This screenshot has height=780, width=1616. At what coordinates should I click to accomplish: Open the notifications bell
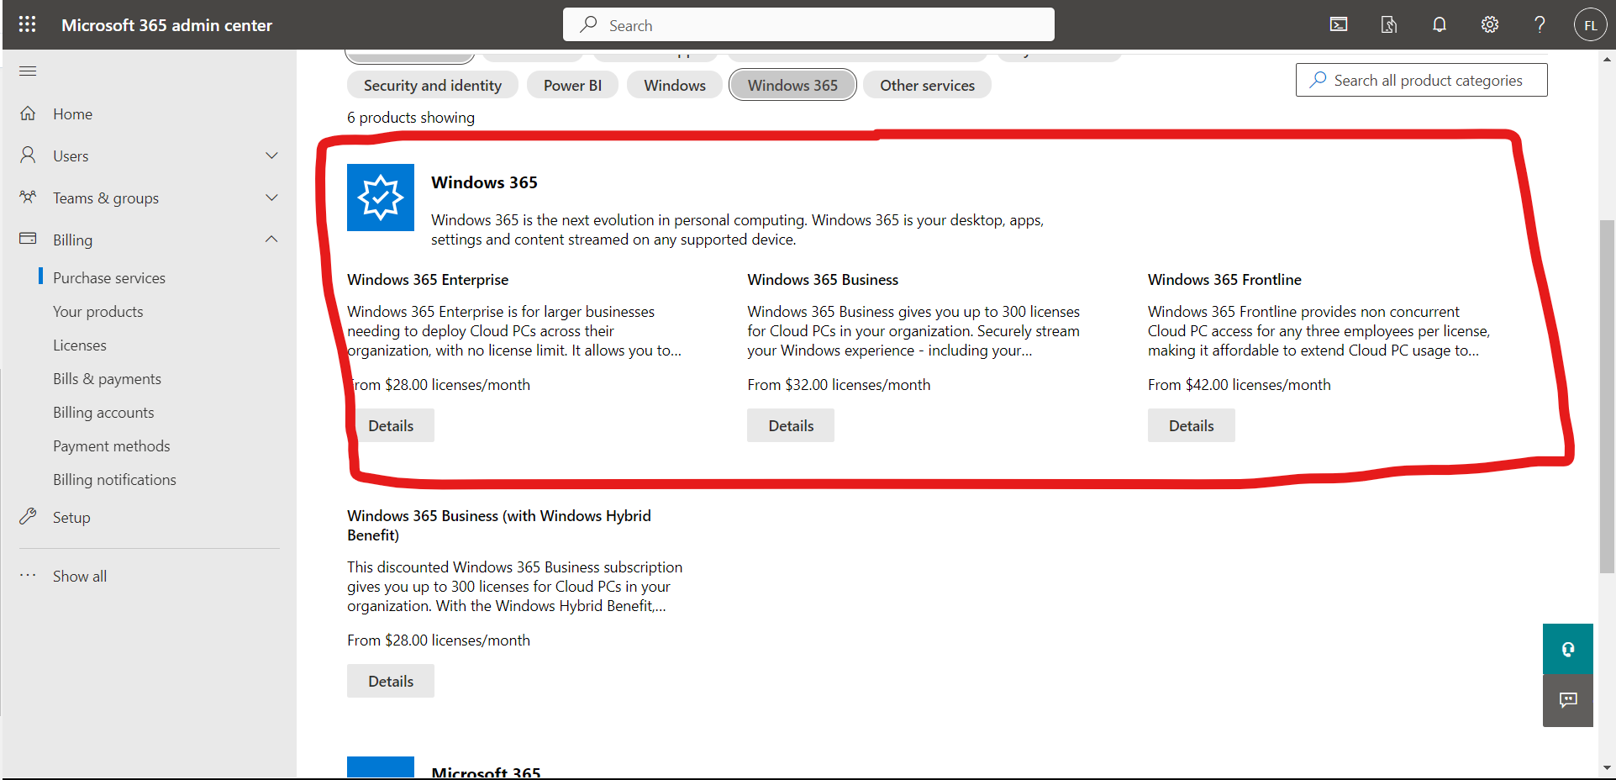point(1440,24)
